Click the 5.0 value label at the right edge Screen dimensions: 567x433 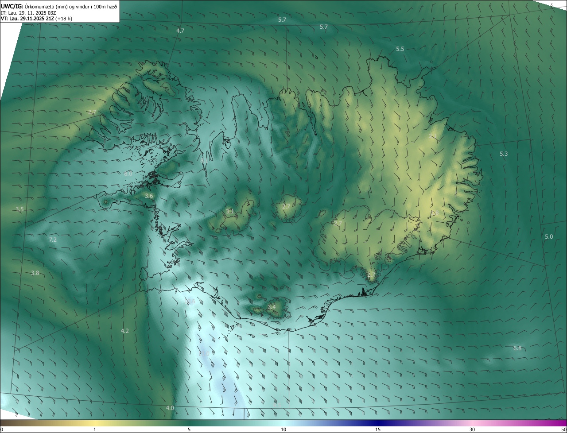(x=549, y=236)
